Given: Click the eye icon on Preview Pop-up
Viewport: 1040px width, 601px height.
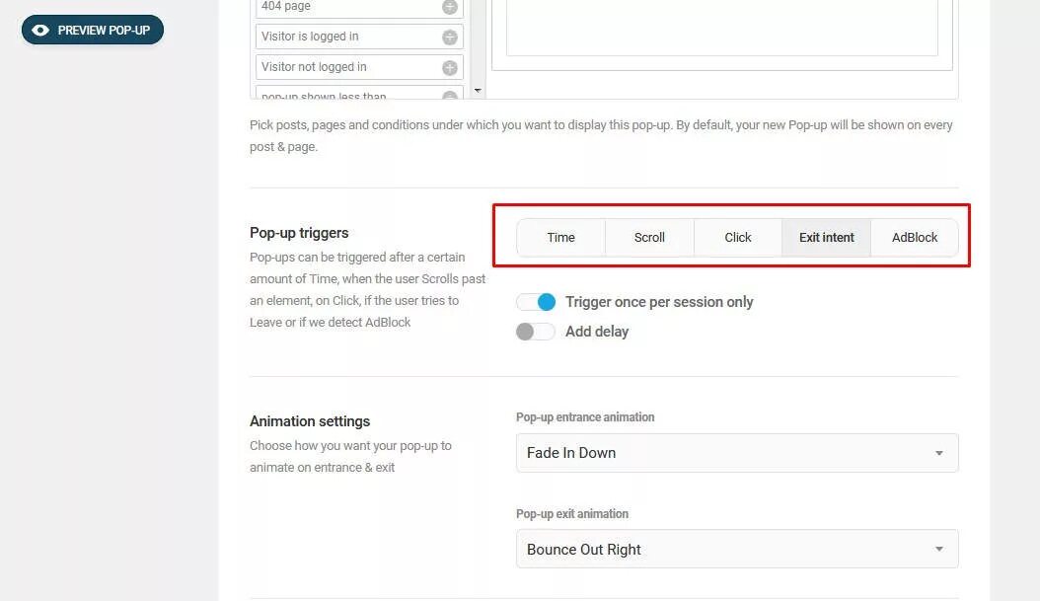Looking at the screenshot, I should coord(40,30).
